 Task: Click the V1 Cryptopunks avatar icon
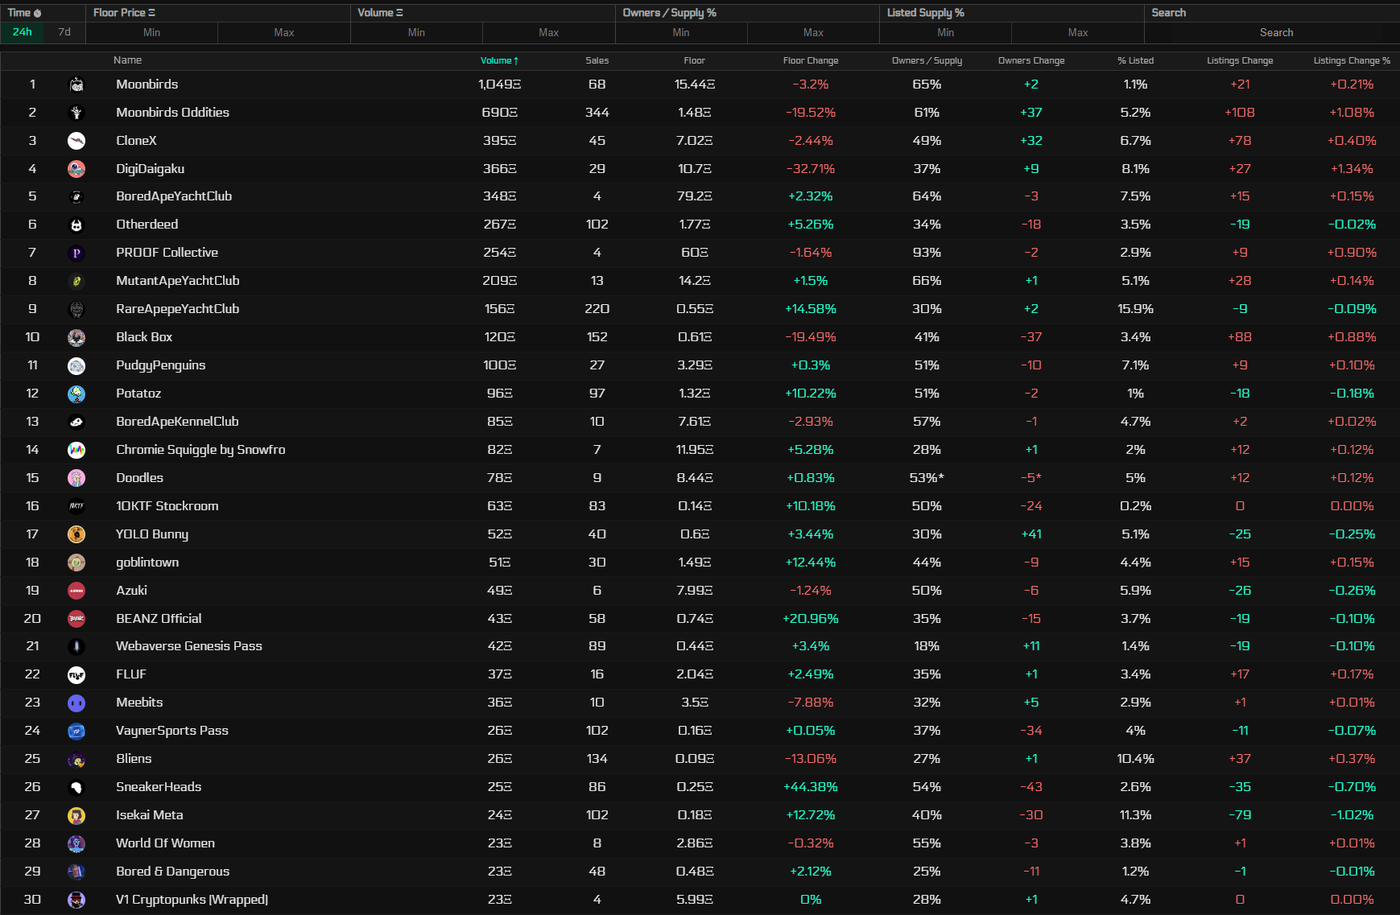coord(76,900)
